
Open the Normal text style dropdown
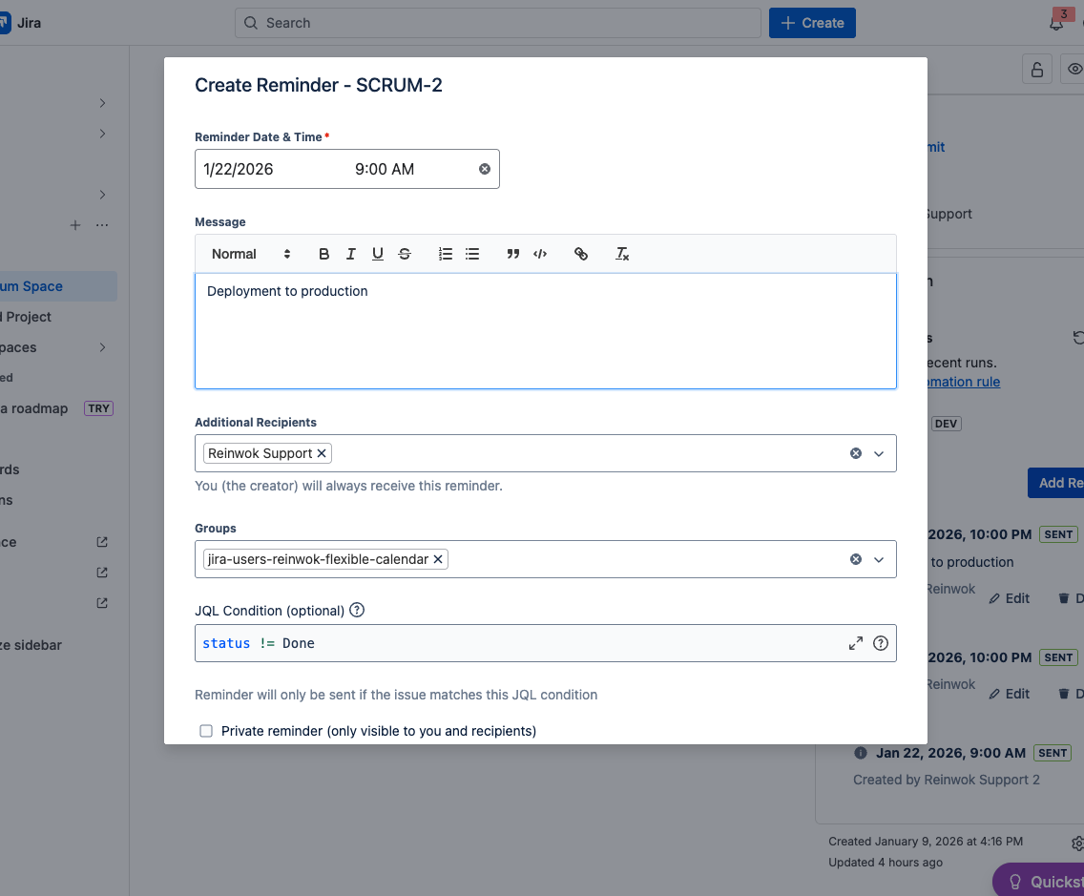(251, 254)
